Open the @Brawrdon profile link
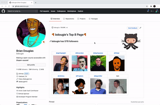 point(79,53)
